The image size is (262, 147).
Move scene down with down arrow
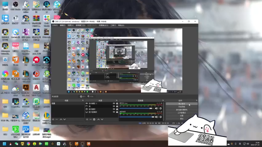tap(65, 120)
